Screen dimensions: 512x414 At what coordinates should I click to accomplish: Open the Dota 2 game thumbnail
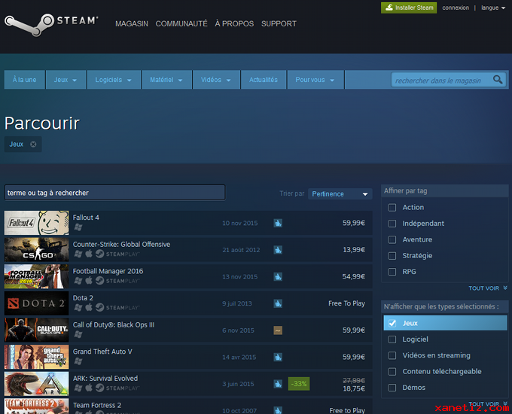pos(37,303)
